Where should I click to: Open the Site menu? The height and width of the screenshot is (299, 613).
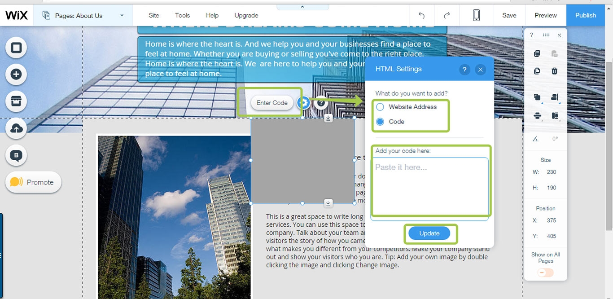point(154,15)
